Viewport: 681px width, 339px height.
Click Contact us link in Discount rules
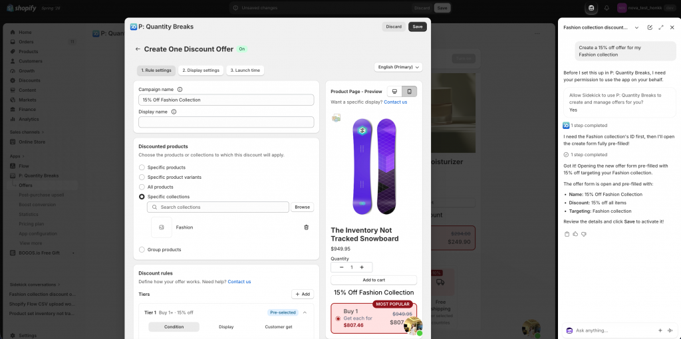pyautogui.click(x=239, y=282)
